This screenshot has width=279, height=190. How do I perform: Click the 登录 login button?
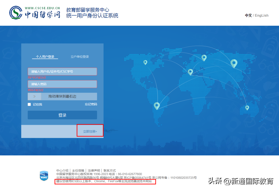[x=62, y=115]
